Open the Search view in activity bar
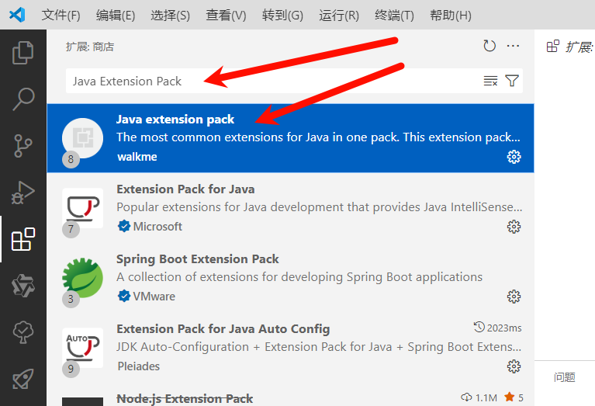This screenshot has height=406, width=595. [23, 99]
